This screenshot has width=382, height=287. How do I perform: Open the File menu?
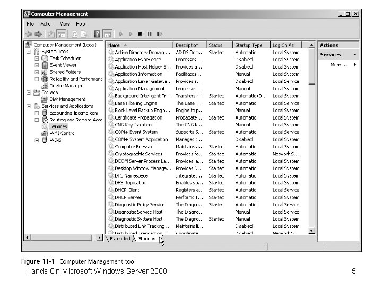(x=30, y=24)
